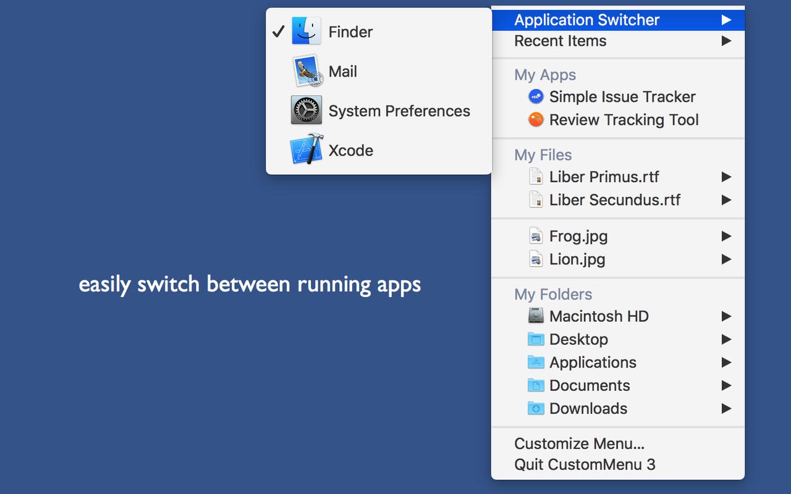Click the Liber Secundus.rtf document icon
This screenshot has width=791, height=494.
(x=536, y=199)
